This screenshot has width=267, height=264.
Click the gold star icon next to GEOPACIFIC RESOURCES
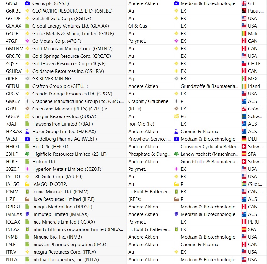(27, 11)
